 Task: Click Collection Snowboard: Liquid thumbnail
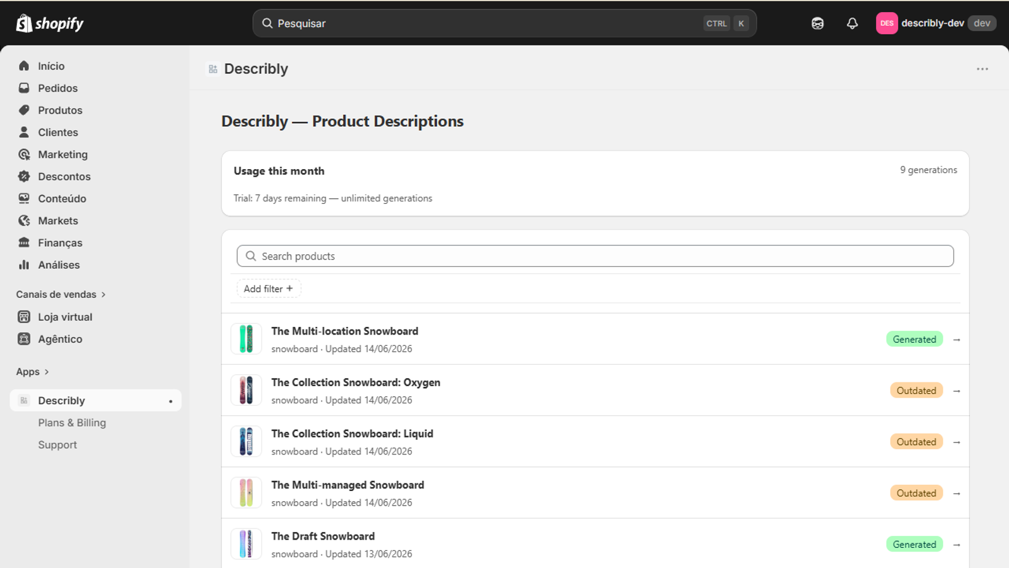pyautogui.click(x=246, y=441)
